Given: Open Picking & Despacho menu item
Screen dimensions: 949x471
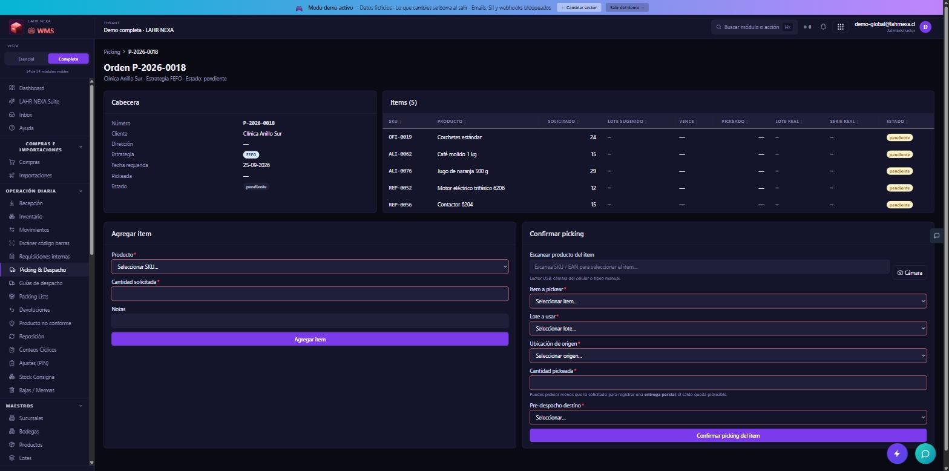Looking at the screenshot, I should (x=43, y=270).
